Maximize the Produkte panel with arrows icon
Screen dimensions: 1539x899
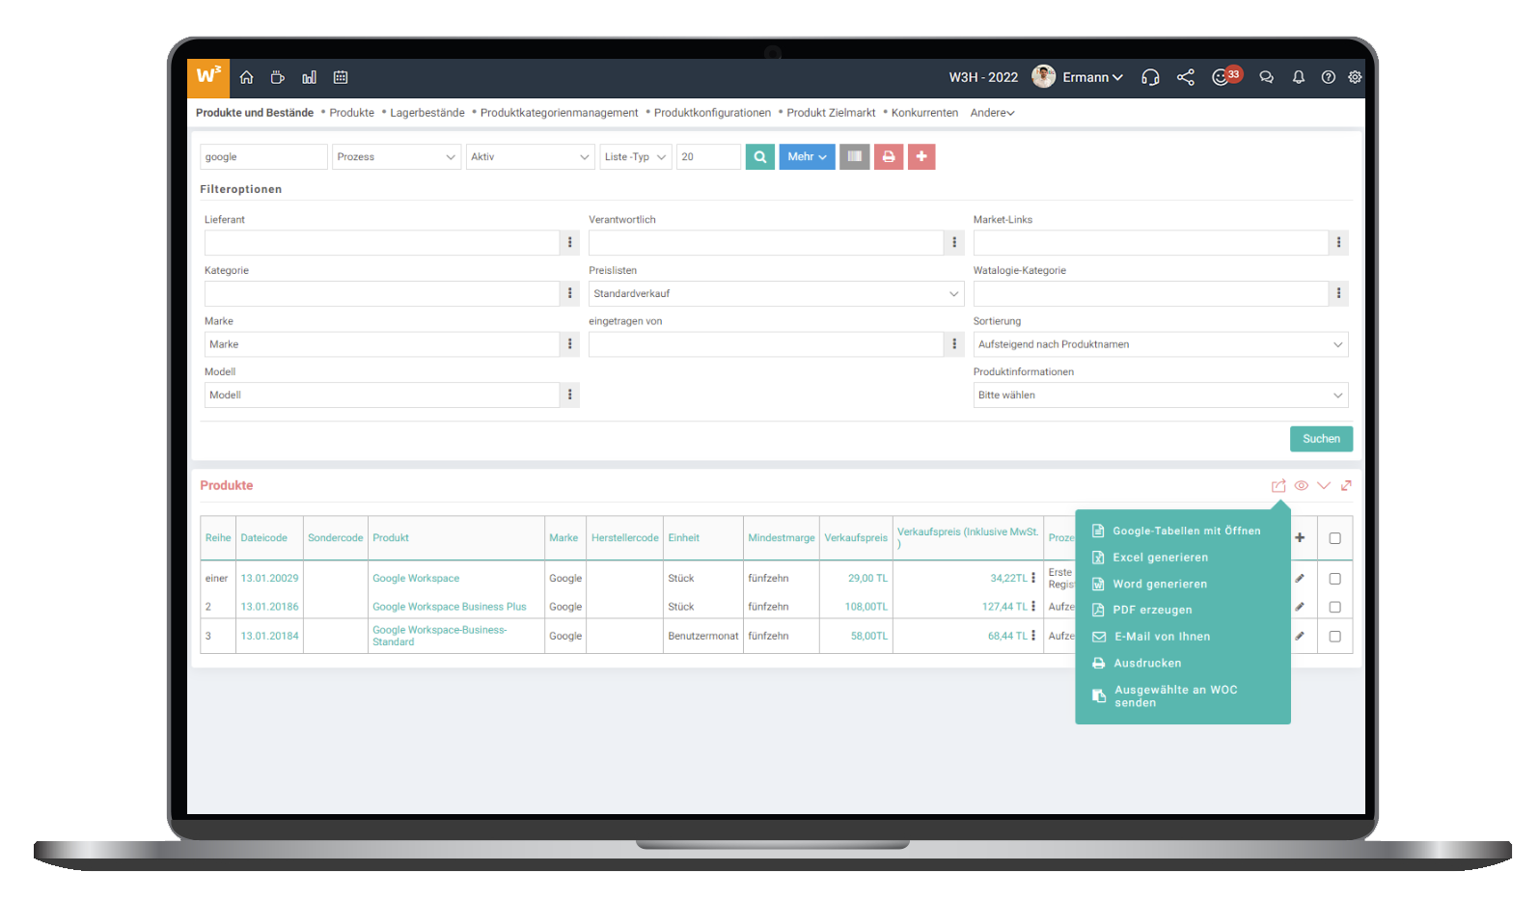tap(1346, 485)
